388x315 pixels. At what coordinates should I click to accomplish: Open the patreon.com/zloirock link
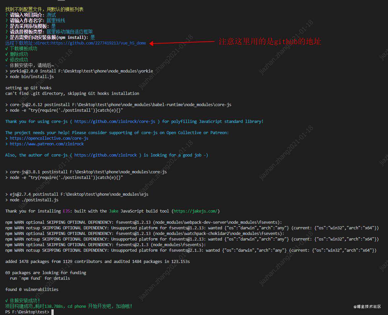coord(47,144)
